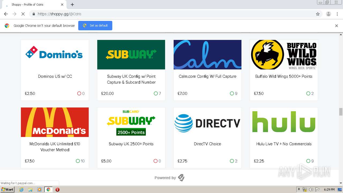Screen dimensions: 343x193
Task: Open the Hulu product image
Action: tap(284, 122)
